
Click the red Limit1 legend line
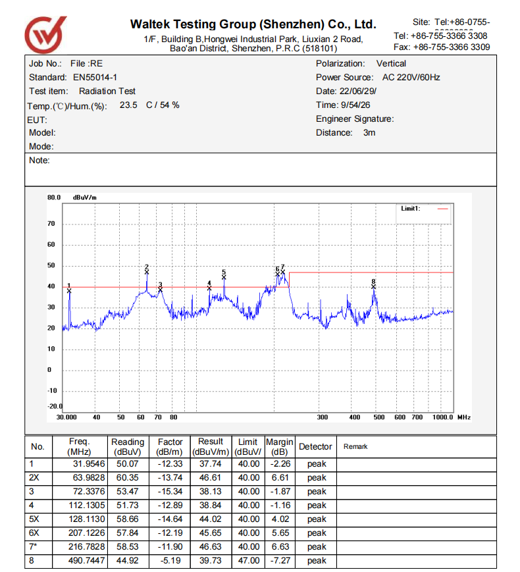point(442,209)
